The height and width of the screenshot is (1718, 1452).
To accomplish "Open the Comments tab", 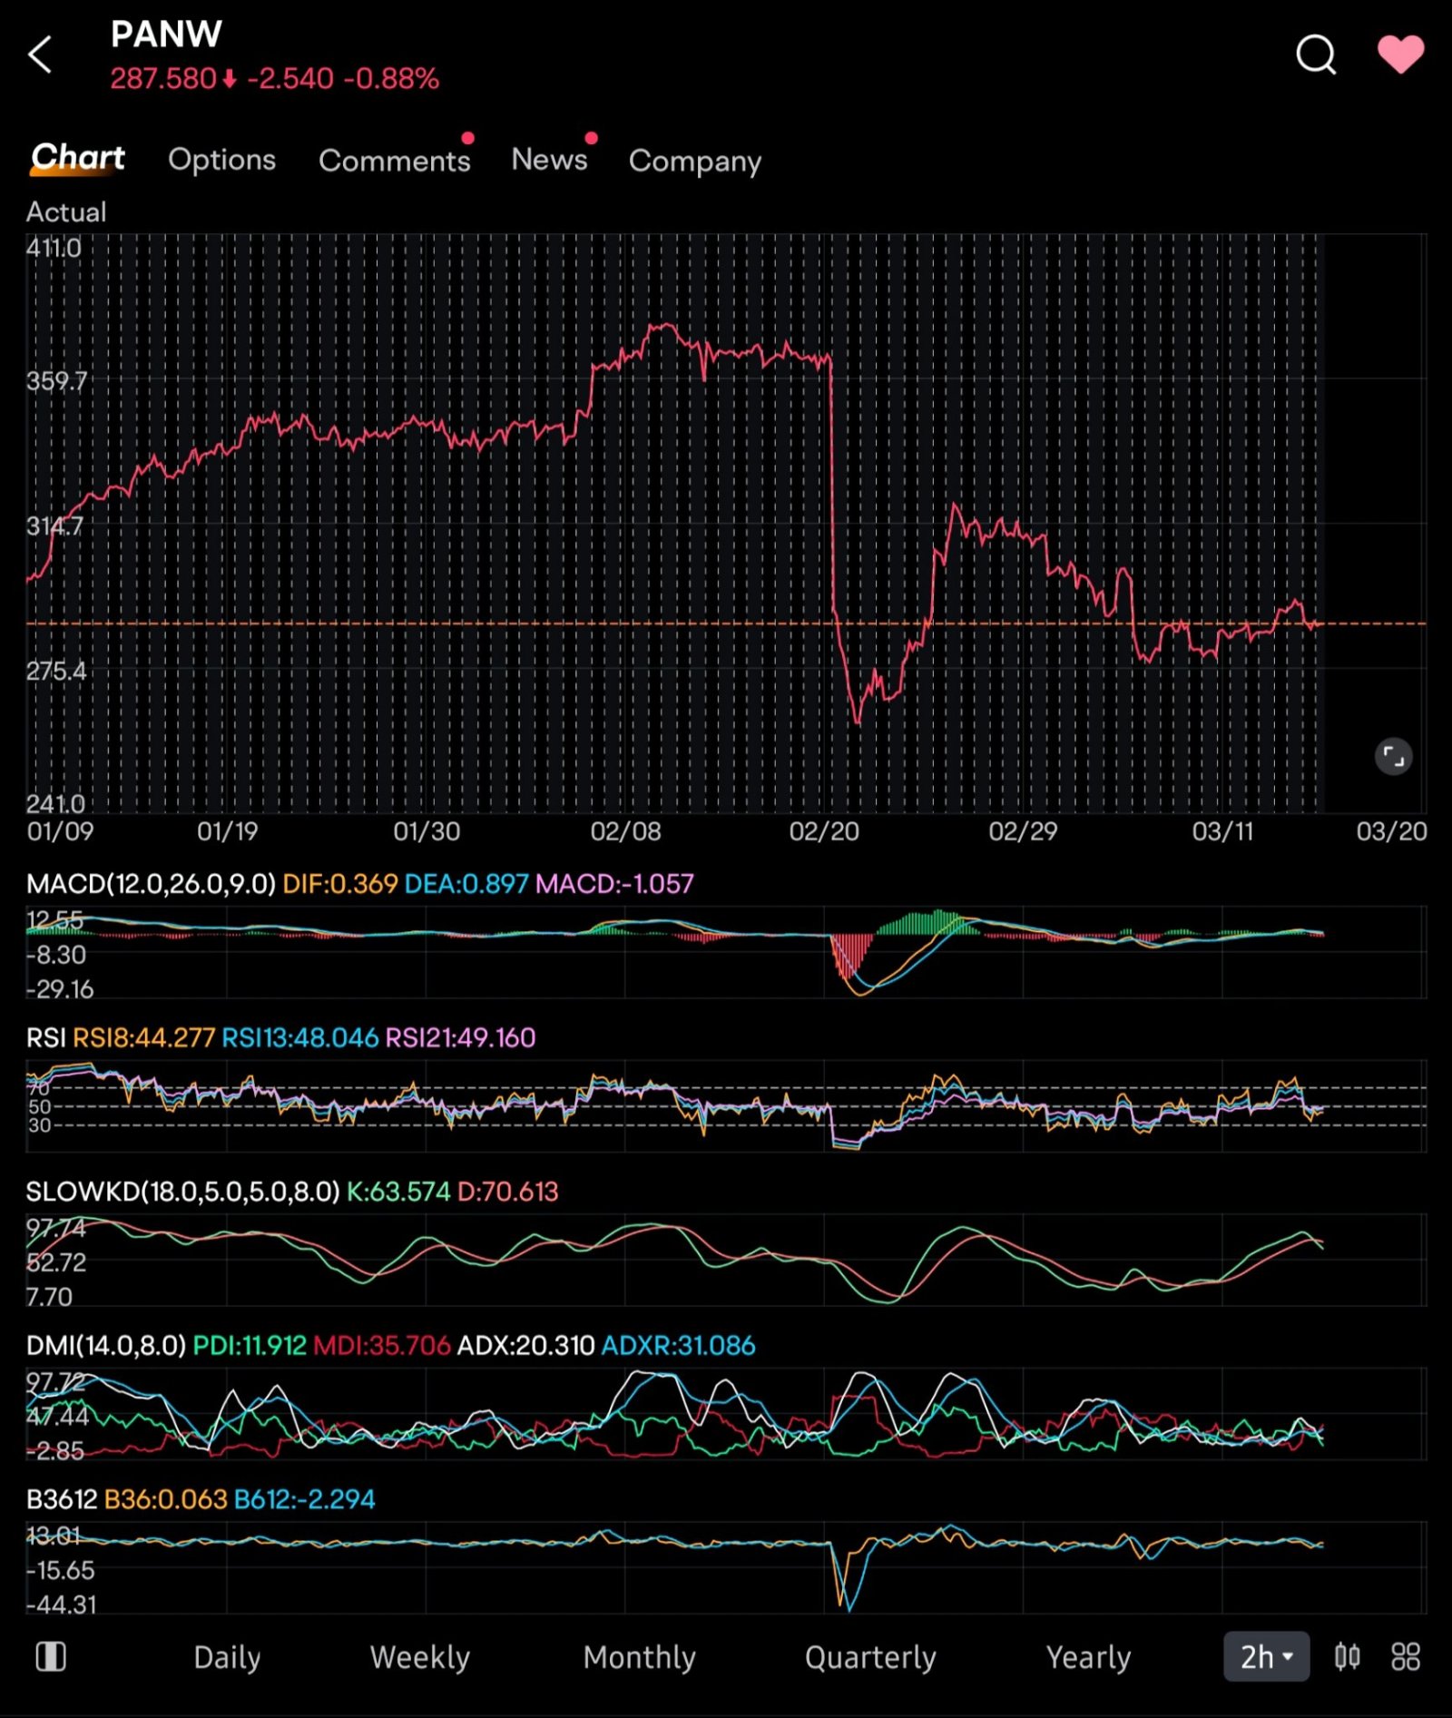I will coord(395,161).
